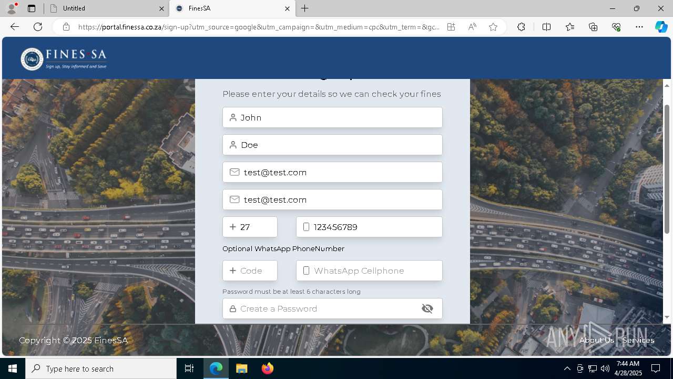Click the cellphone field with 123456789
Image resolution: width=673 pixels, height=379 pixels.
click(x=369, y=227)
